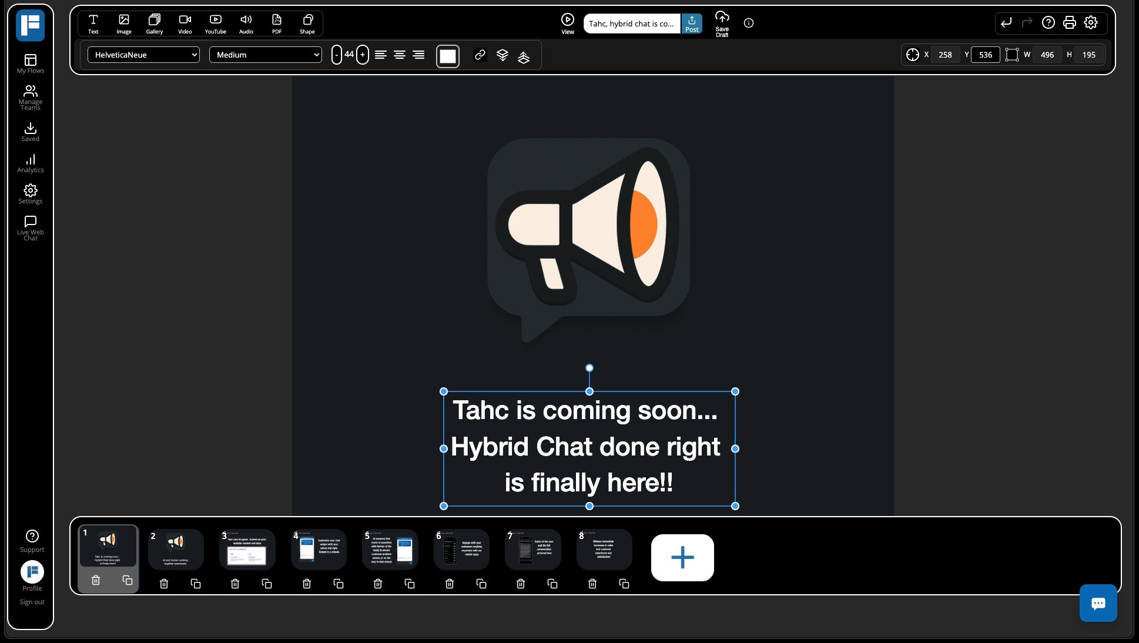This screenshot has height=643, width=1139.
Task: Add a Shape element from toolbar
Action: click(x=307, y=24)
